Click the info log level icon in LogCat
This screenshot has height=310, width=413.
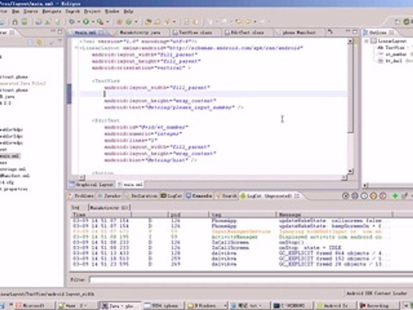(x=364, y=196)
